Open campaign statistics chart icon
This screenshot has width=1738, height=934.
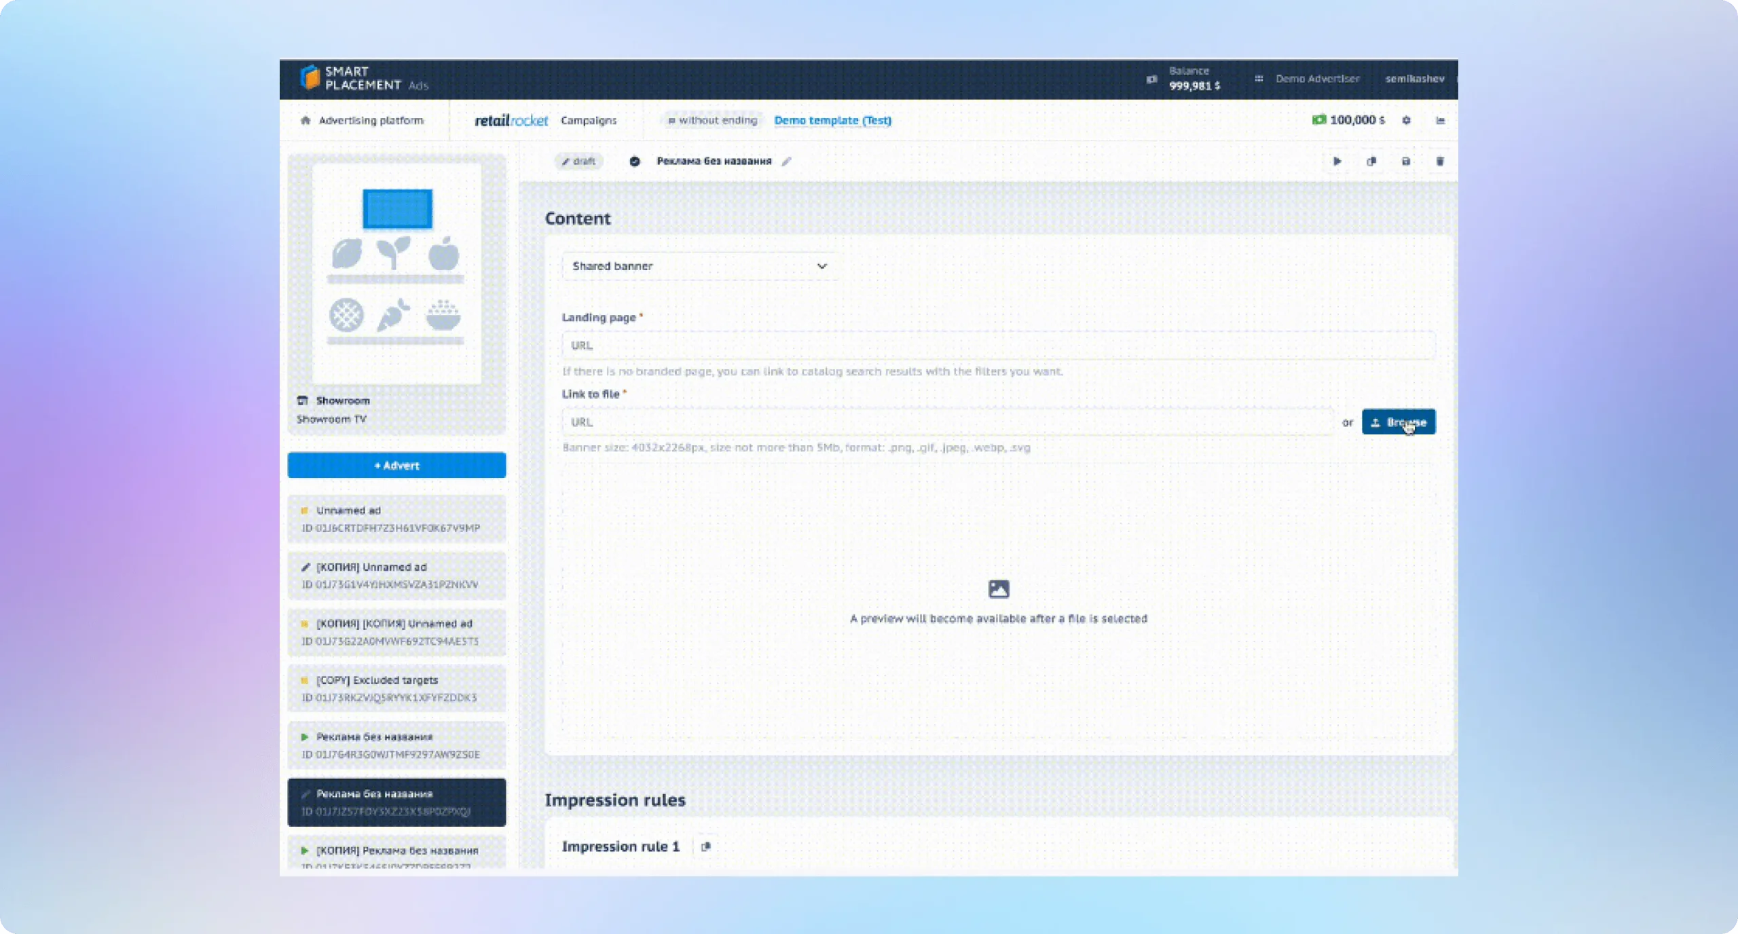tap(1440, 120)
